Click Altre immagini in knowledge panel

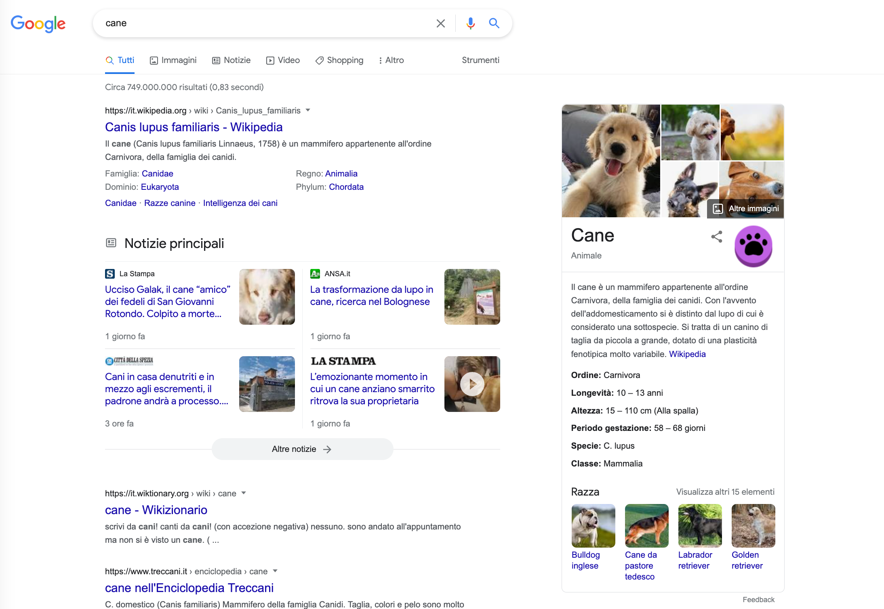tap(745, 209)
